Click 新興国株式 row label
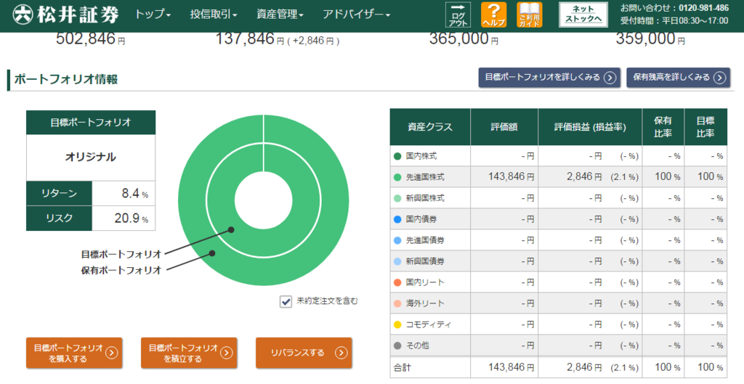 pos(425,198)
